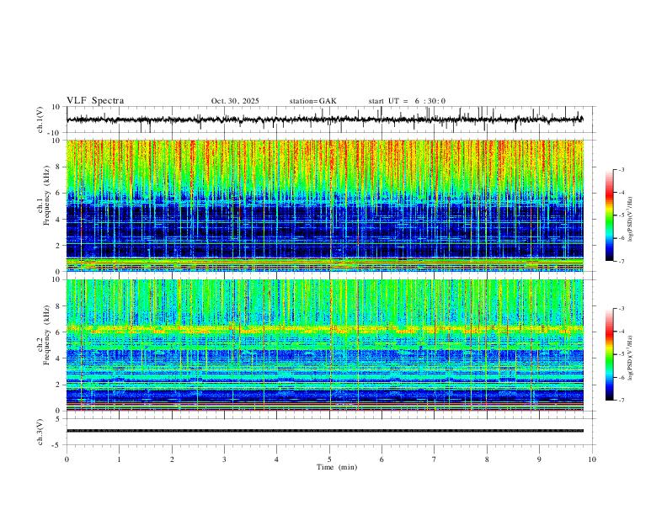Click the "-3" label on ch.2 colorbar
Image resolution: width=667 pixels, height=515 pixels.
click(621, 309)
